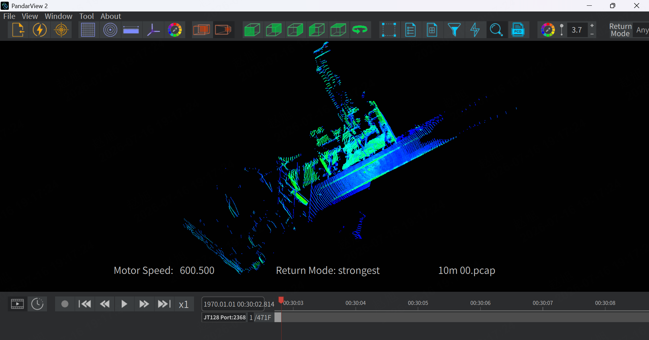Image resolution: width=649 pixels, height=340 pixels.
Task: Jump to the last frame
Action: (x=164, y=304)
